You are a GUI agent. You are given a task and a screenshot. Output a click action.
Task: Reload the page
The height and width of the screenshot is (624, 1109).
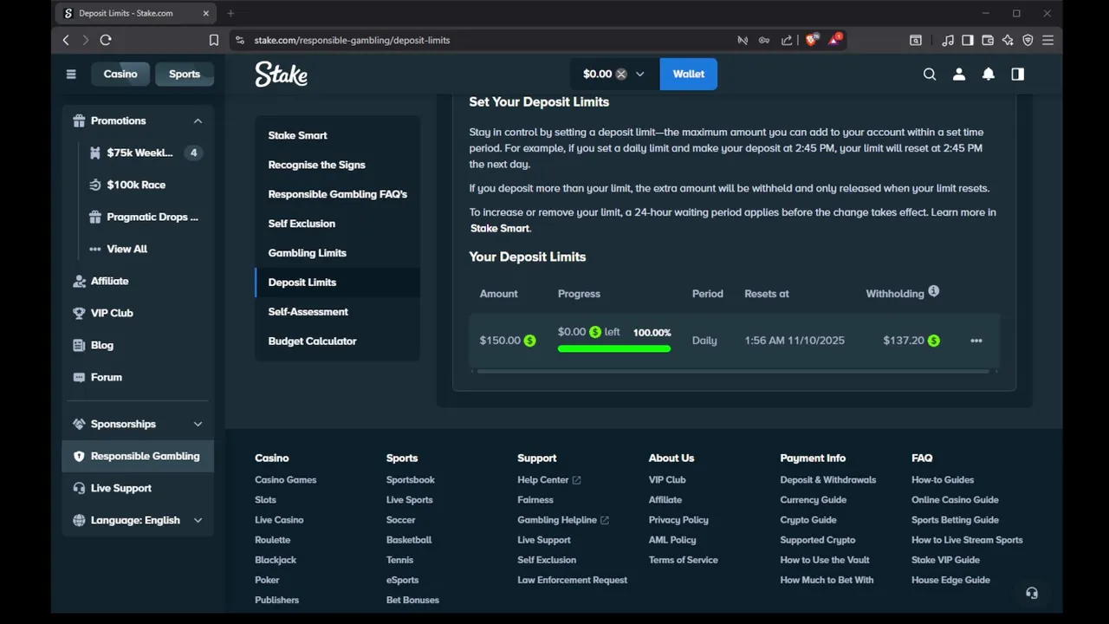pos(106,40)
